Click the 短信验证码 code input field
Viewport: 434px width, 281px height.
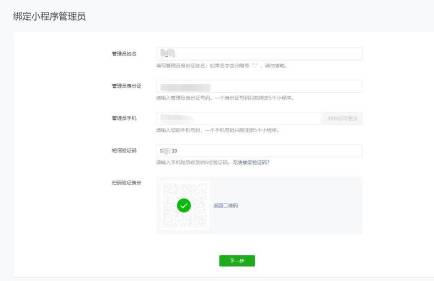pos(259,151)
